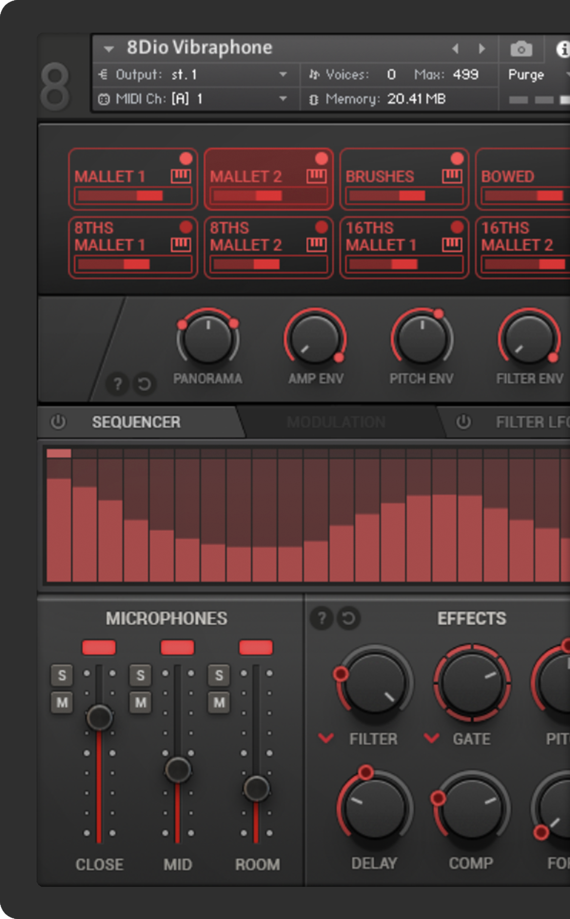Image resolution: width=570 pixels, height=919 pixels.
Task: Enable the dot on 16THS MALLET 1
Action: [457, 227]
